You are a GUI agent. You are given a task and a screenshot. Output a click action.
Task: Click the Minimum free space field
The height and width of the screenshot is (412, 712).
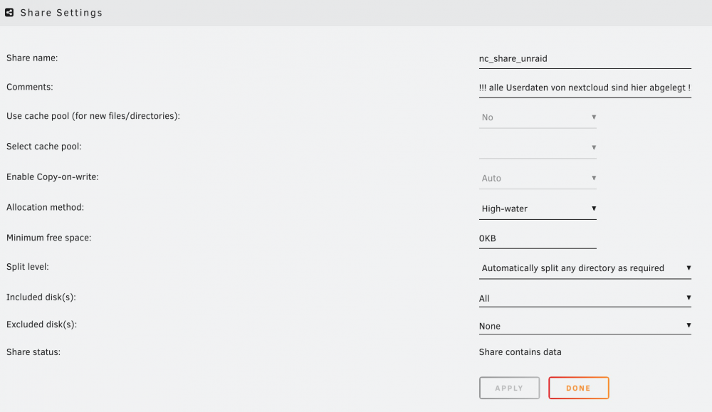coord(538,238)
